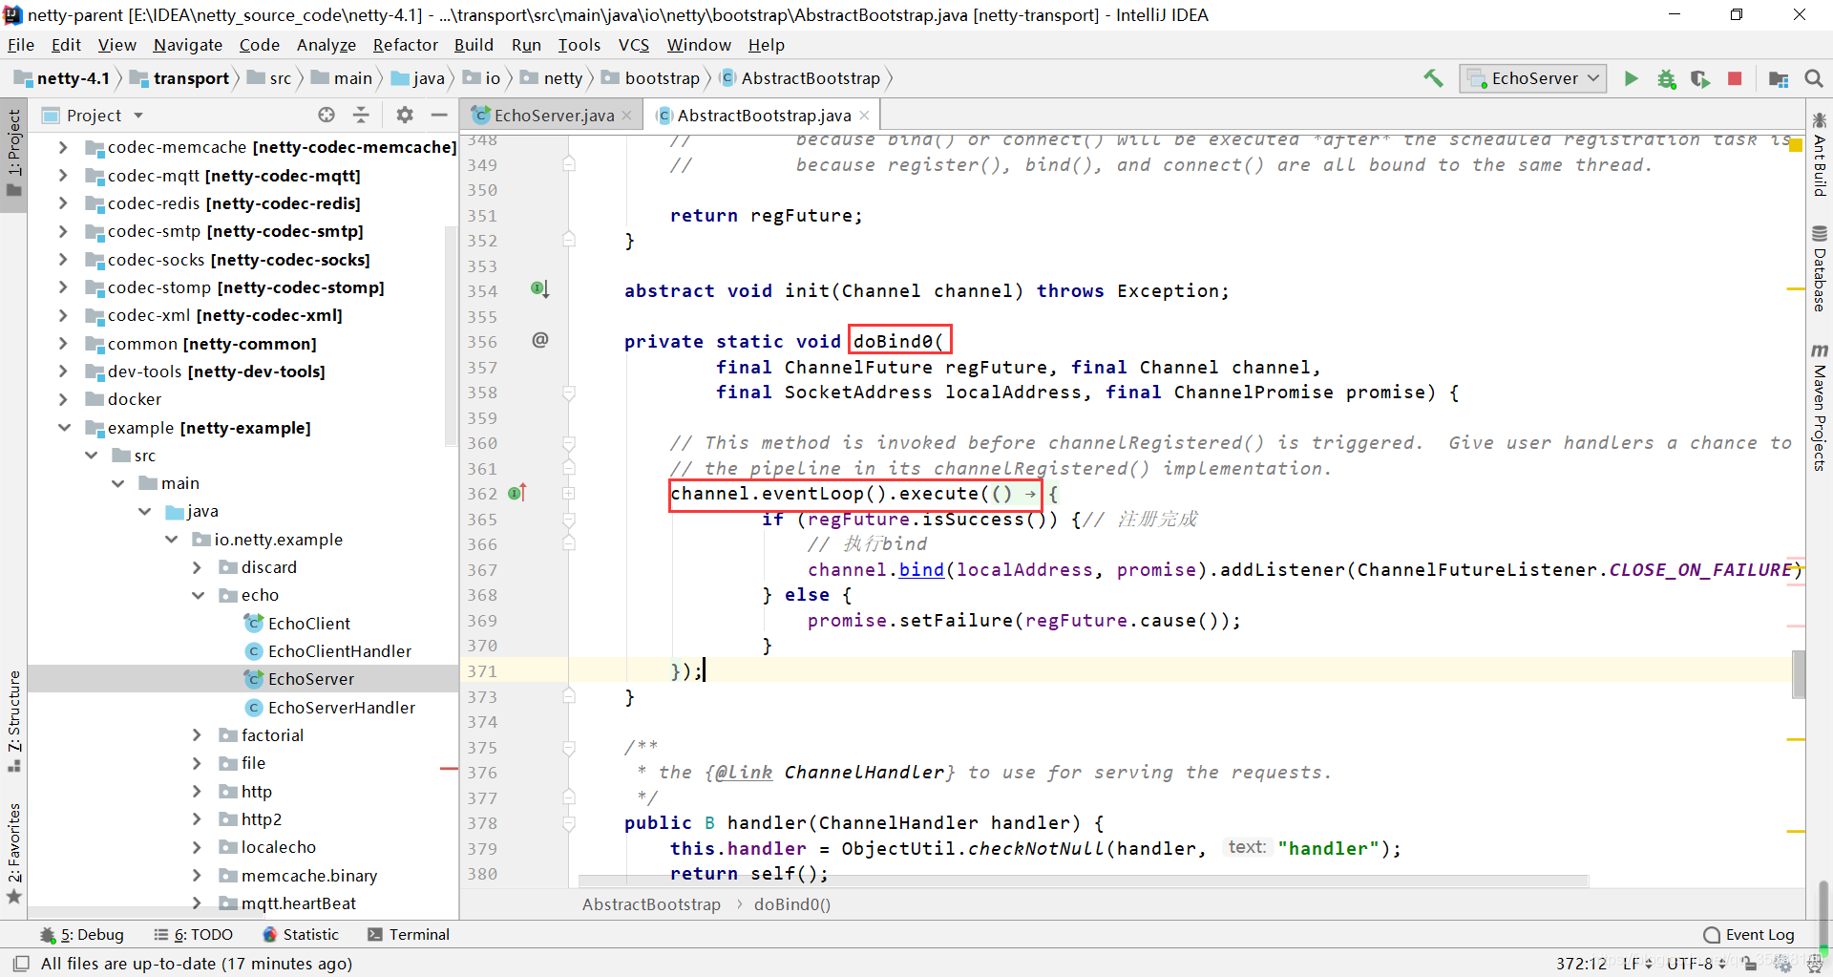Switch to EchoServer.java editor tab
Image resolution: width=1833 pixels, height=977 pixels.
(553, 116)
